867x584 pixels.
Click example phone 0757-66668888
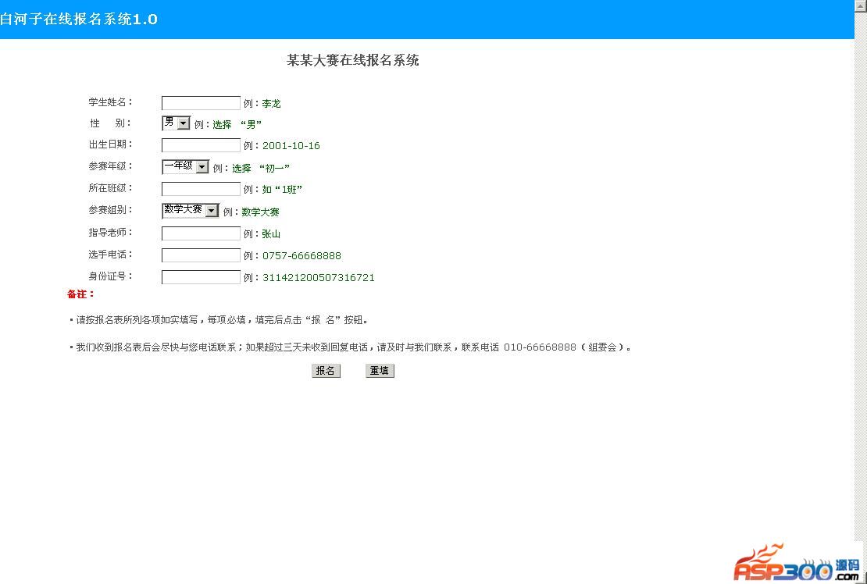point(302,256)
